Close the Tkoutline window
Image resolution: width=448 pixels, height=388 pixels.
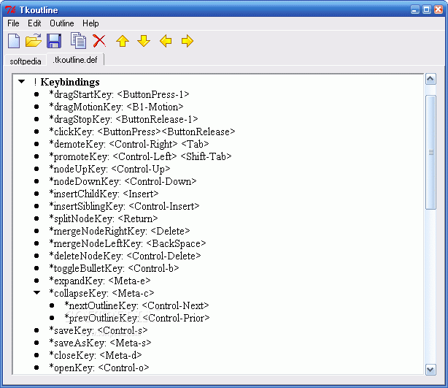click(x=439, y=9)
